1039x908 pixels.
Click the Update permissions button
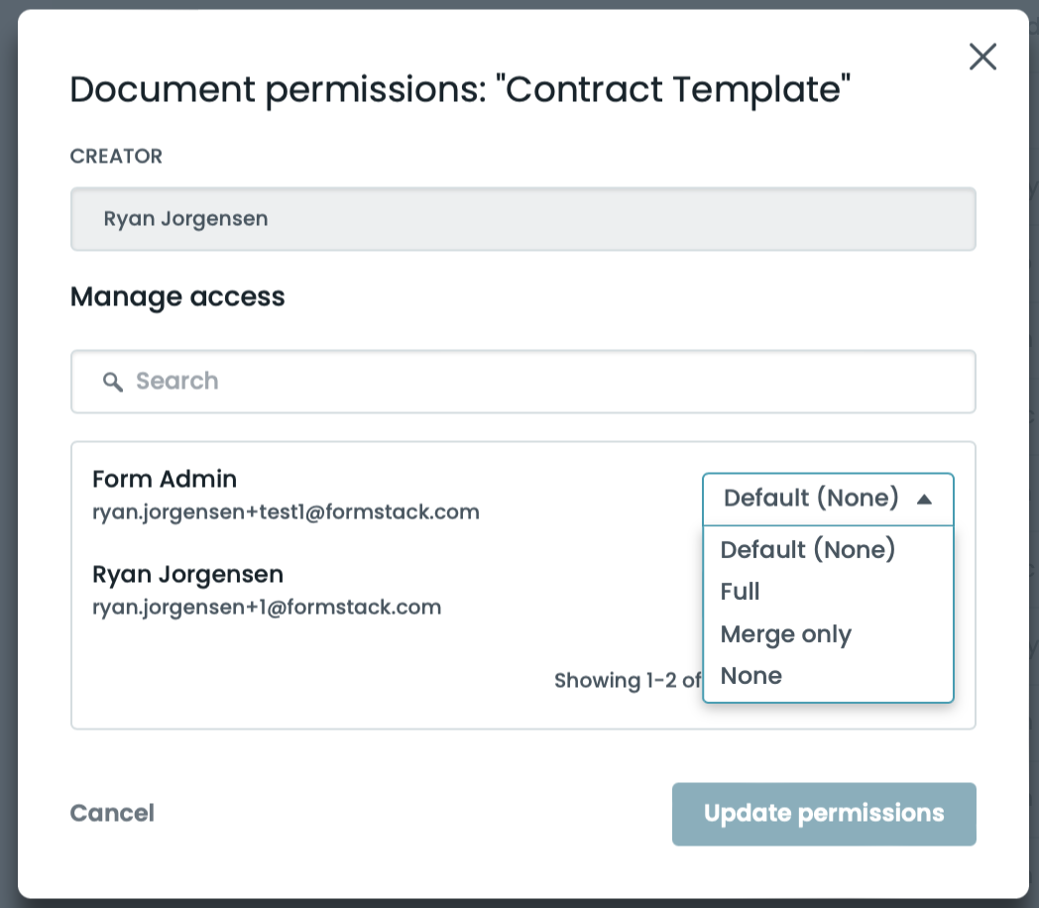tap(824, 814)
